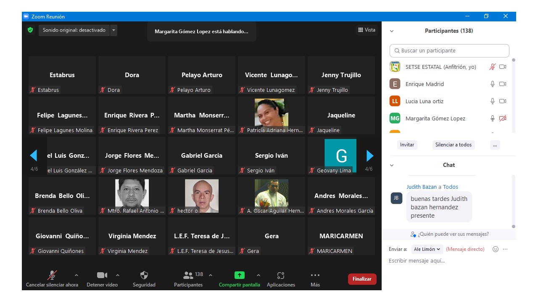538x302 pixels.
Task: Open the Participantes icon in toolbar
Action: click(188, 276)
